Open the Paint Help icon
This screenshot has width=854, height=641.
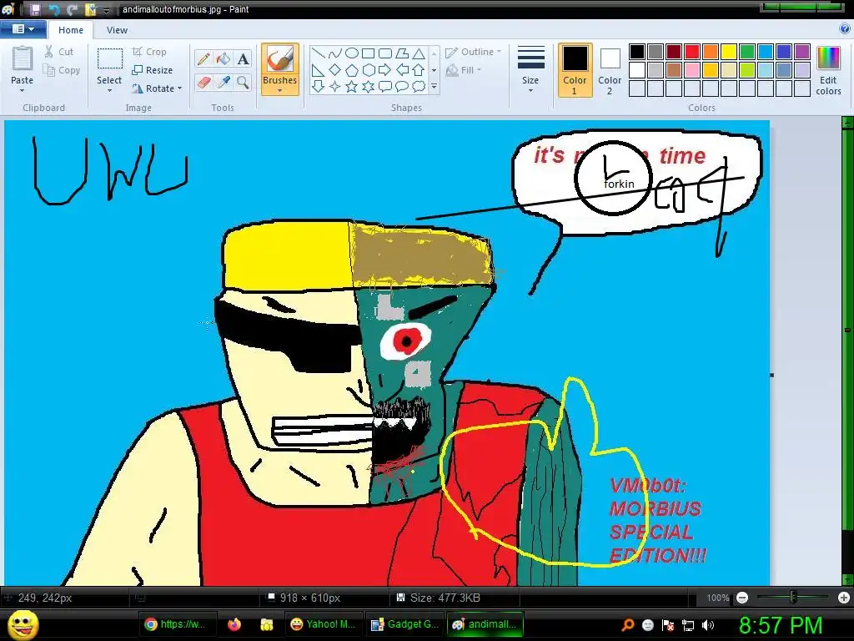coord(846,29)
